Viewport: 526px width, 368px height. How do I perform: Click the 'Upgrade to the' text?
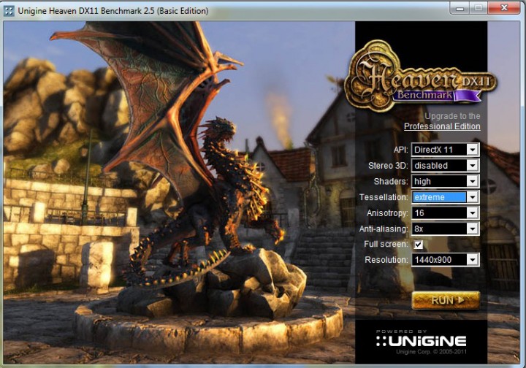pyautogui.click(x=452, y=116)
